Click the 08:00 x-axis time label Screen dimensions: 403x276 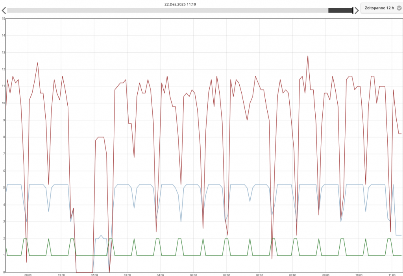(292, 275)
